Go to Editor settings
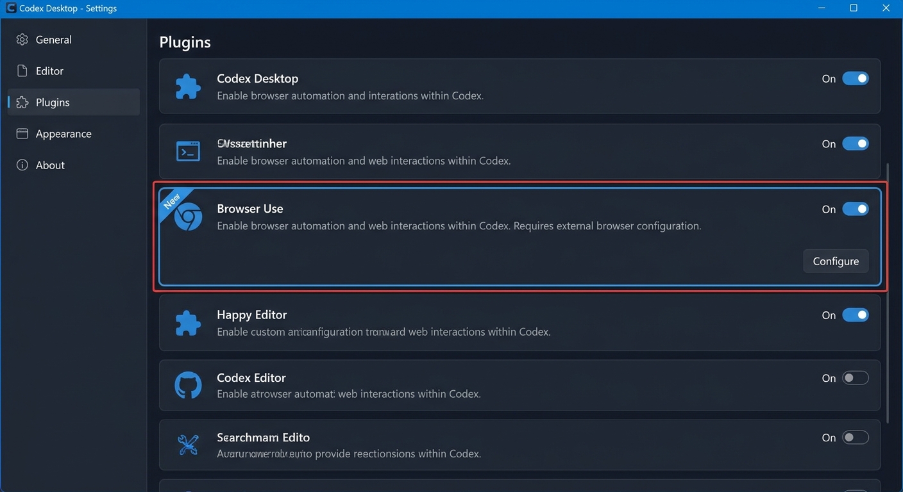The height and width of the screenshot is (492, 903). pyautogui.click(x=74, y=71)
